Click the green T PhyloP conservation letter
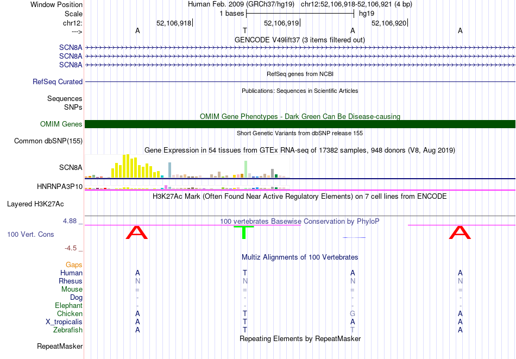This screenshot has width=516, height=359. (244, 232)
